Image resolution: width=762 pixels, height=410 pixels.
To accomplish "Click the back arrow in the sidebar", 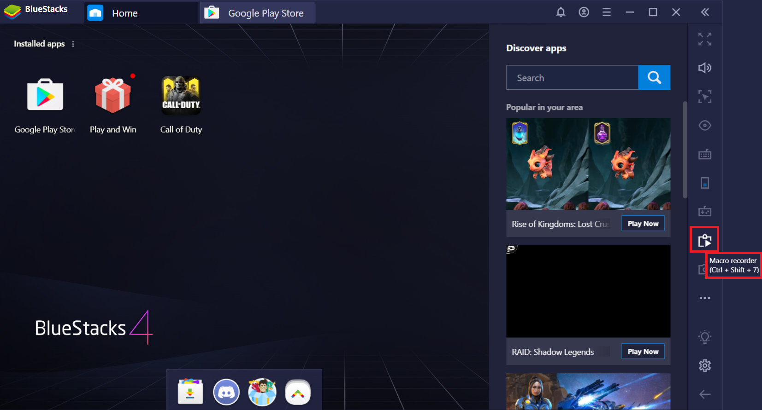I will (705, 394).
